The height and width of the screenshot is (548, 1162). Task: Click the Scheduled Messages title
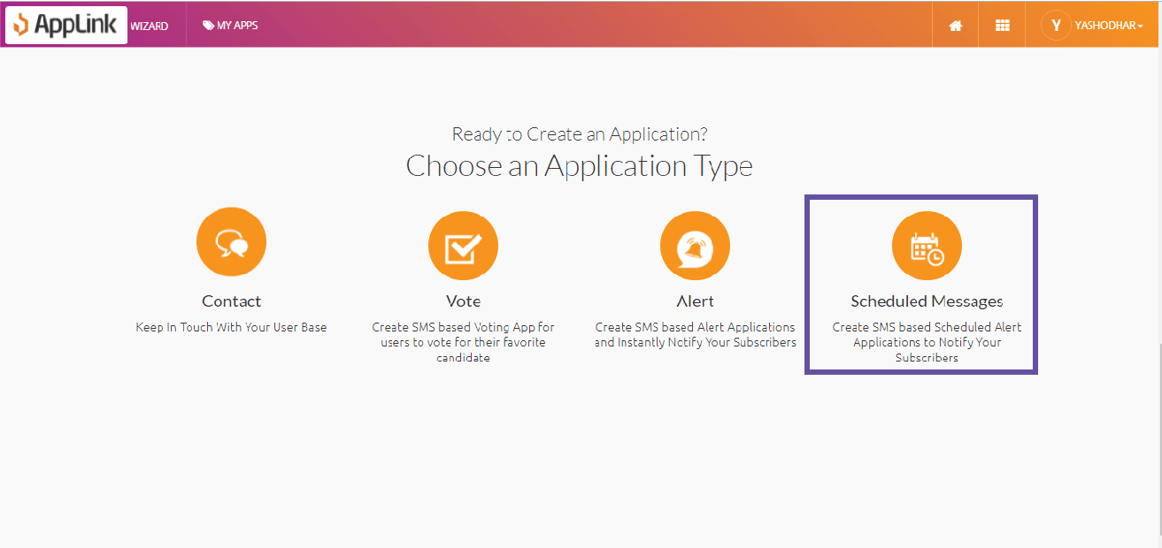pyautogui.click(x=927, y=301)
